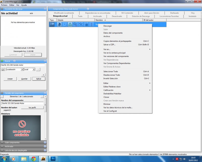The height and width of the screenshot is (162, 202).
Task: Sort by the 'ID del autor' column header
Action: tap(155, 20)
